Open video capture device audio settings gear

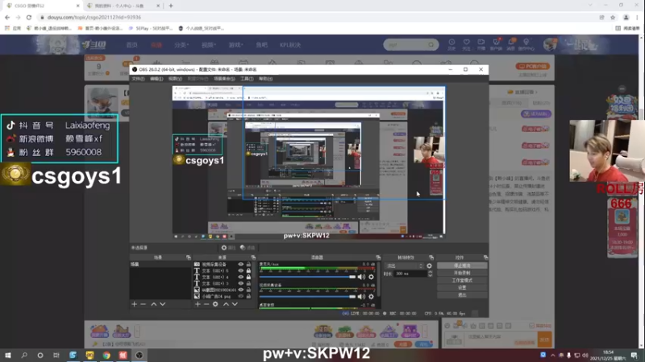point(371,296)
